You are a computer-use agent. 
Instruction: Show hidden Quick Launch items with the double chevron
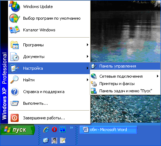[x=72, y=128]
